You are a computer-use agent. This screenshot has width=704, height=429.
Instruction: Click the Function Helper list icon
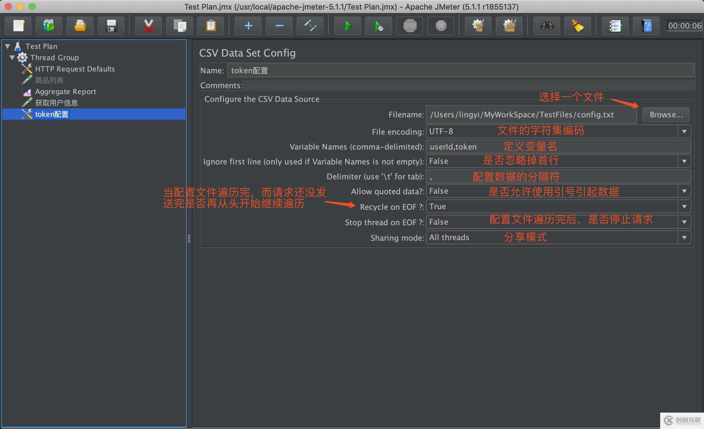(615, 26)
